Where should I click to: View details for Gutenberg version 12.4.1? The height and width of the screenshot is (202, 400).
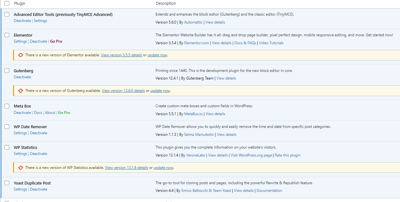[x=226, y=78]
